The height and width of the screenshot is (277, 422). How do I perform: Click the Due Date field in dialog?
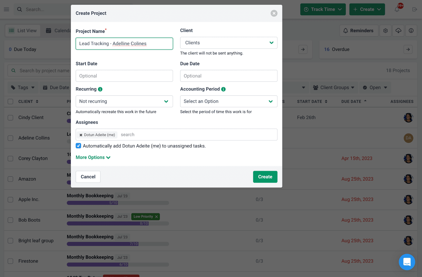click(x=229, y=76)
